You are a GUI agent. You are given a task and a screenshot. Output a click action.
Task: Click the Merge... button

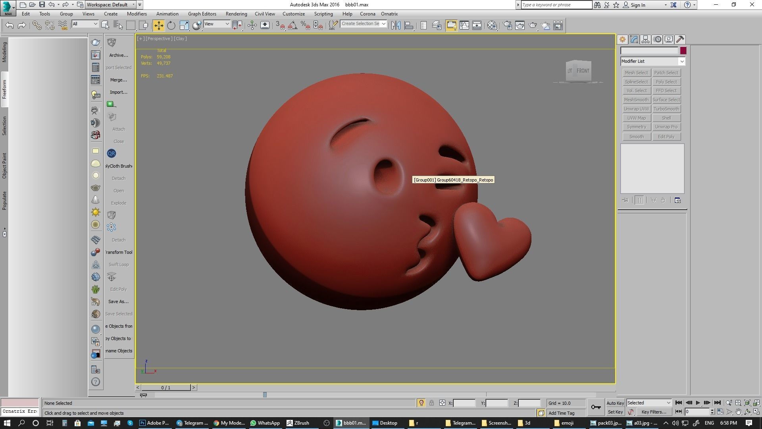point(118,80)
